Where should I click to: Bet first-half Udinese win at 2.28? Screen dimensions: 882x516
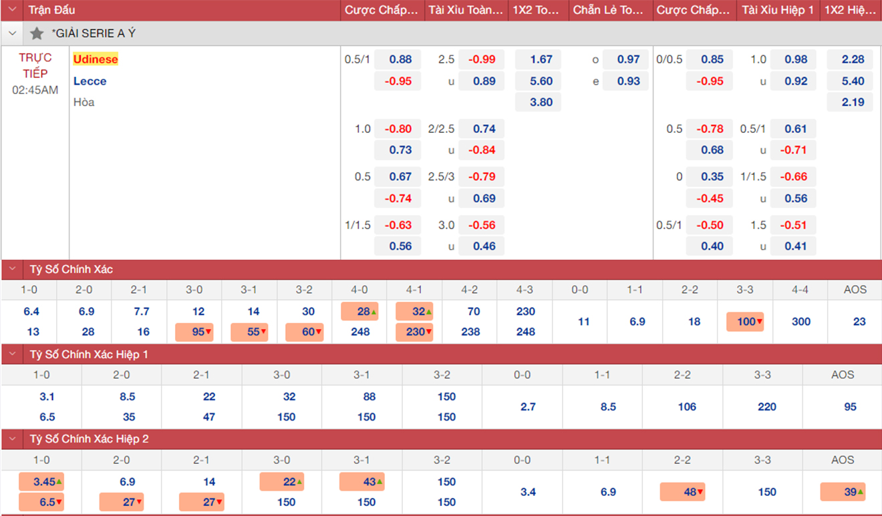850,59
